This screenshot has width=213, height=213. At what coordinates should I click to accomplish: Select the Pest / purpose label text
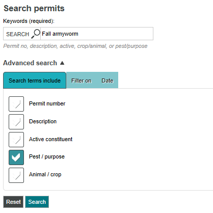[47, 156]
